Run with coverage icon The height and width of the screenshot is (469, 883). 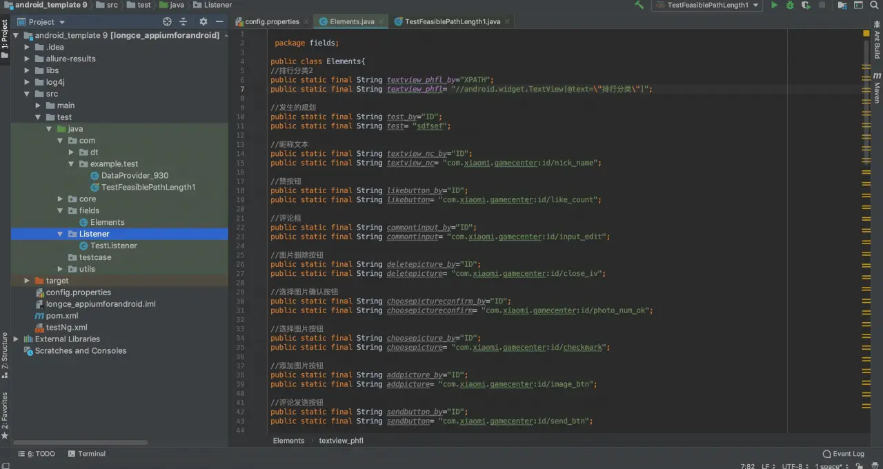tap(805, 6)
